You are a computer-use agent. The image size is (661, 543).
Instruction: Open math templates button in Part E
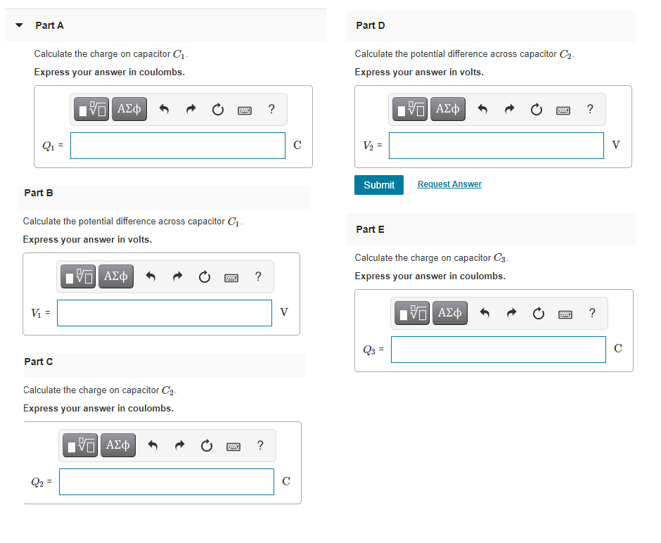point(412,313)
